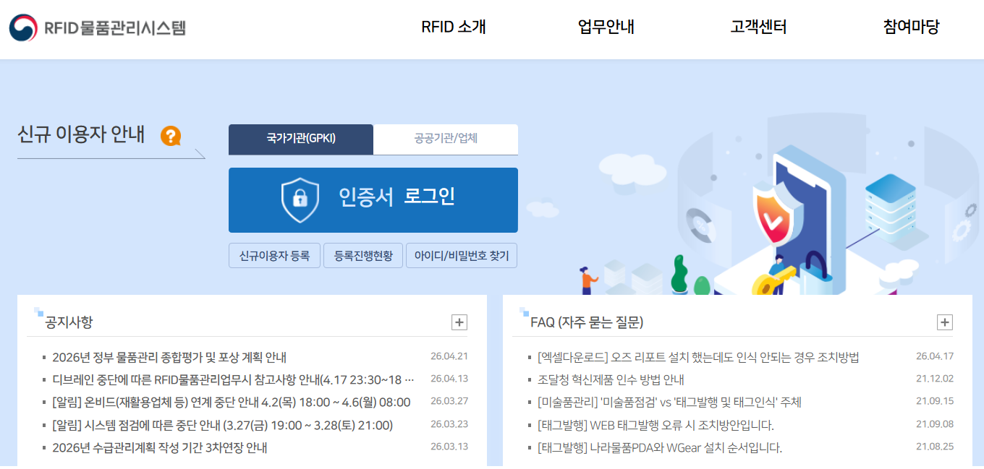Viewport: 984px width, 469px height.
Task: Click the FAQ (자주 묻는 질문) title
Action: [587, 322]
